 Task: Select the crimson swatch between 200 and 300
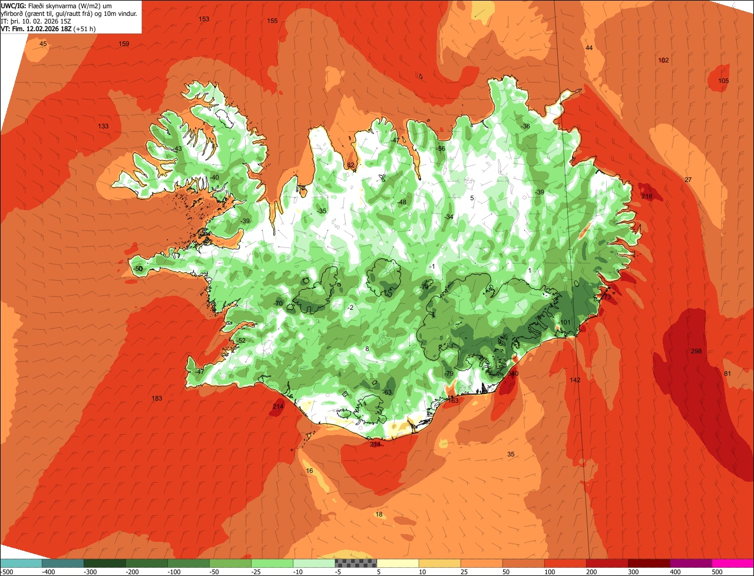[607, 563]
